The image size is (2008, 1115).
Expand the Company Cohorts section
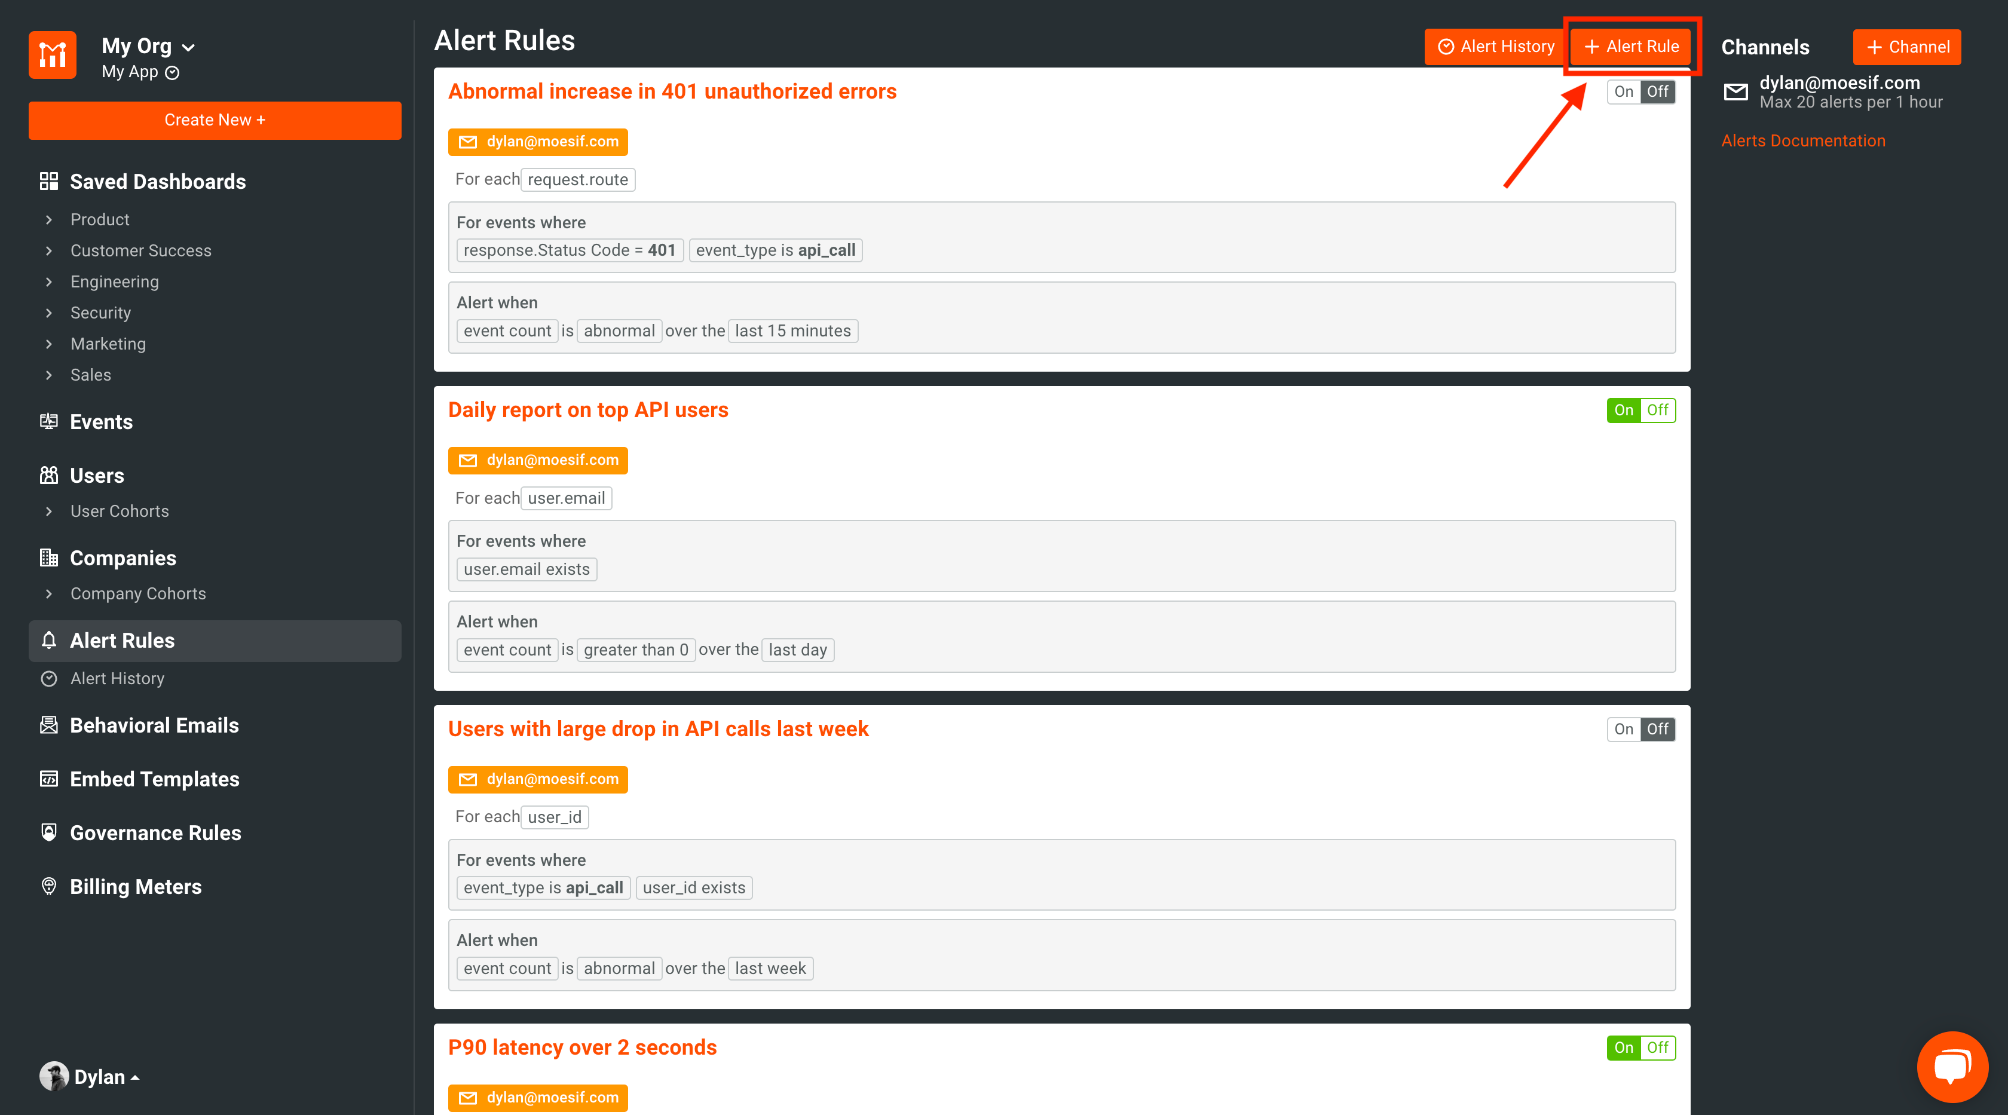137,593
